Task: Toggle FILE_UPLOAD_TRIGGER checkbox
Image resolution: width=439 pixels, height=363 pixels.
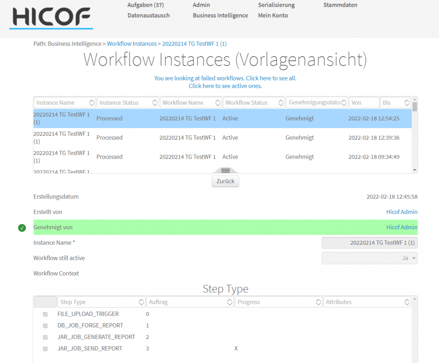Action: 45,314
